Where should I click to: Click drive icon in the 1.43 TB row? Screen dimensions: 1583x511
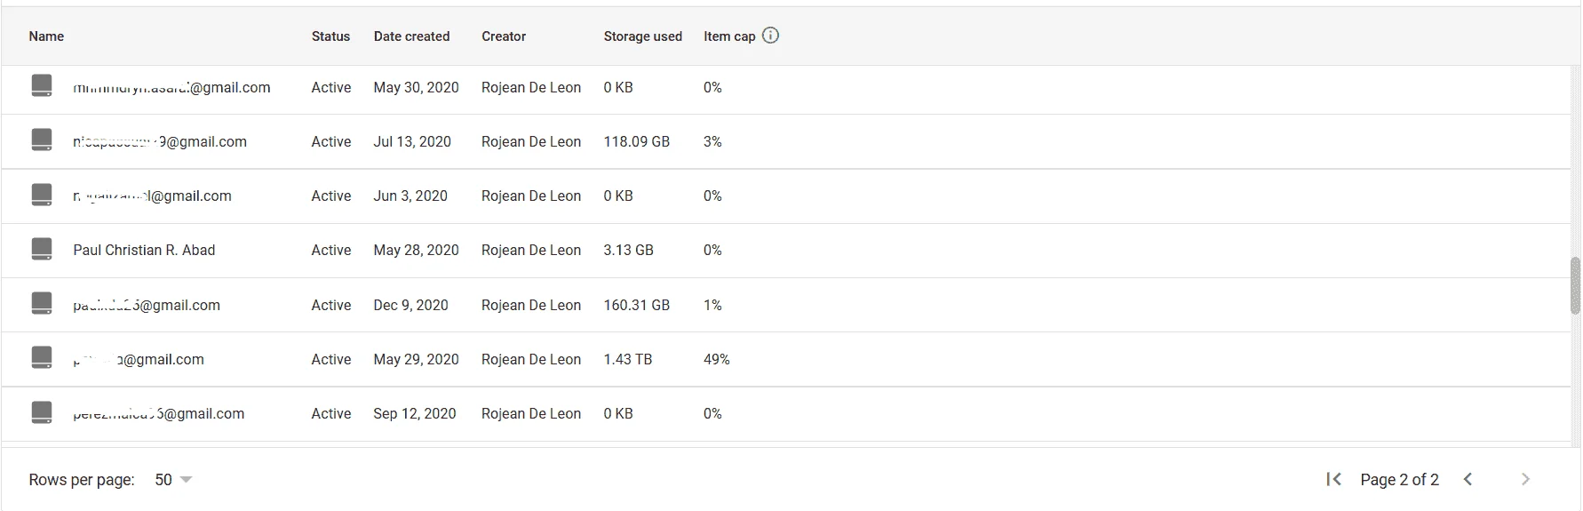point(42,358)
